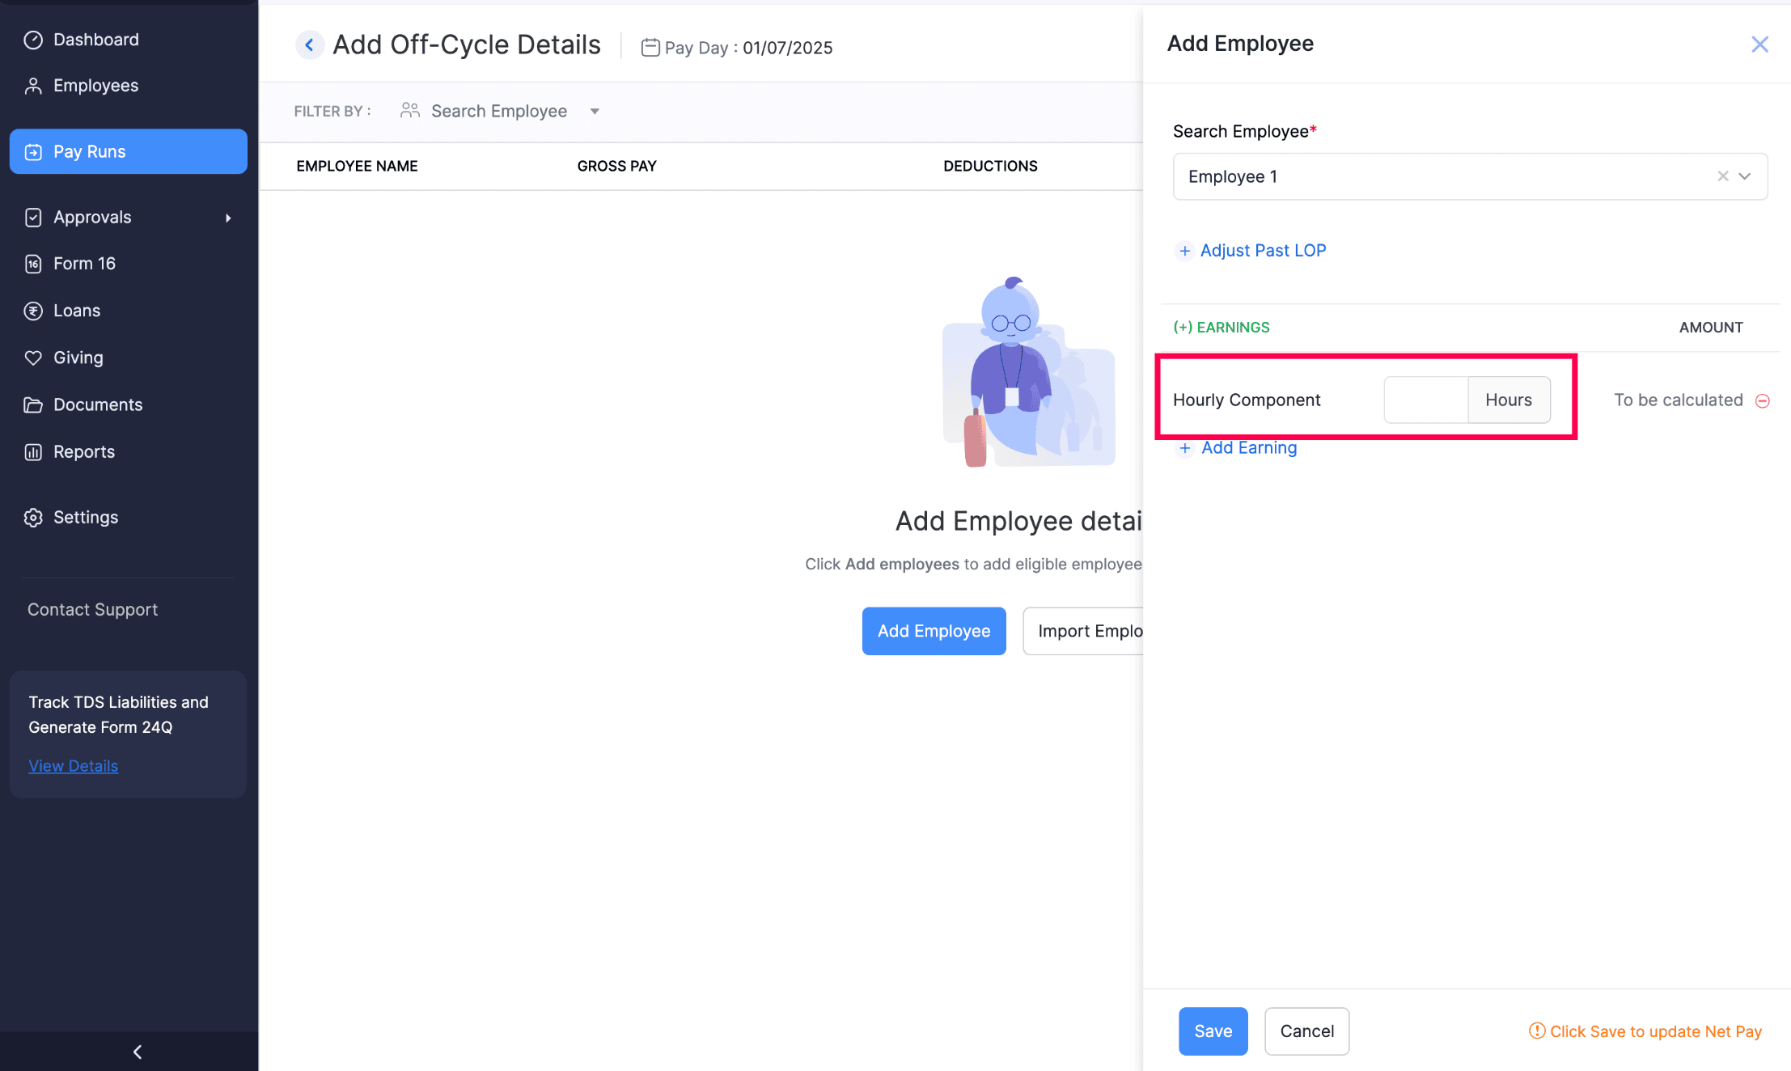
Task: Open the View Details link
Action: pos(73,766)
